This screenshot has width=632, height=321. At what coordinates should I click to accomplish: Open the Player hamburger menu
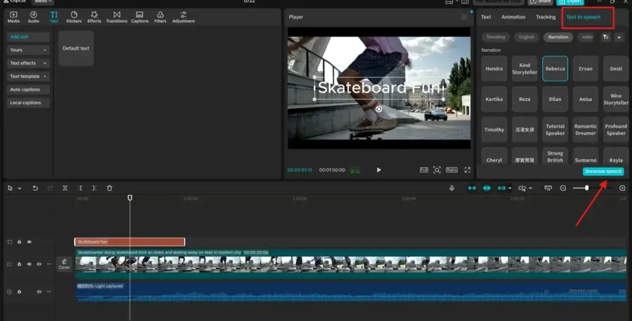pyautogui.click(x=464, y=17)
